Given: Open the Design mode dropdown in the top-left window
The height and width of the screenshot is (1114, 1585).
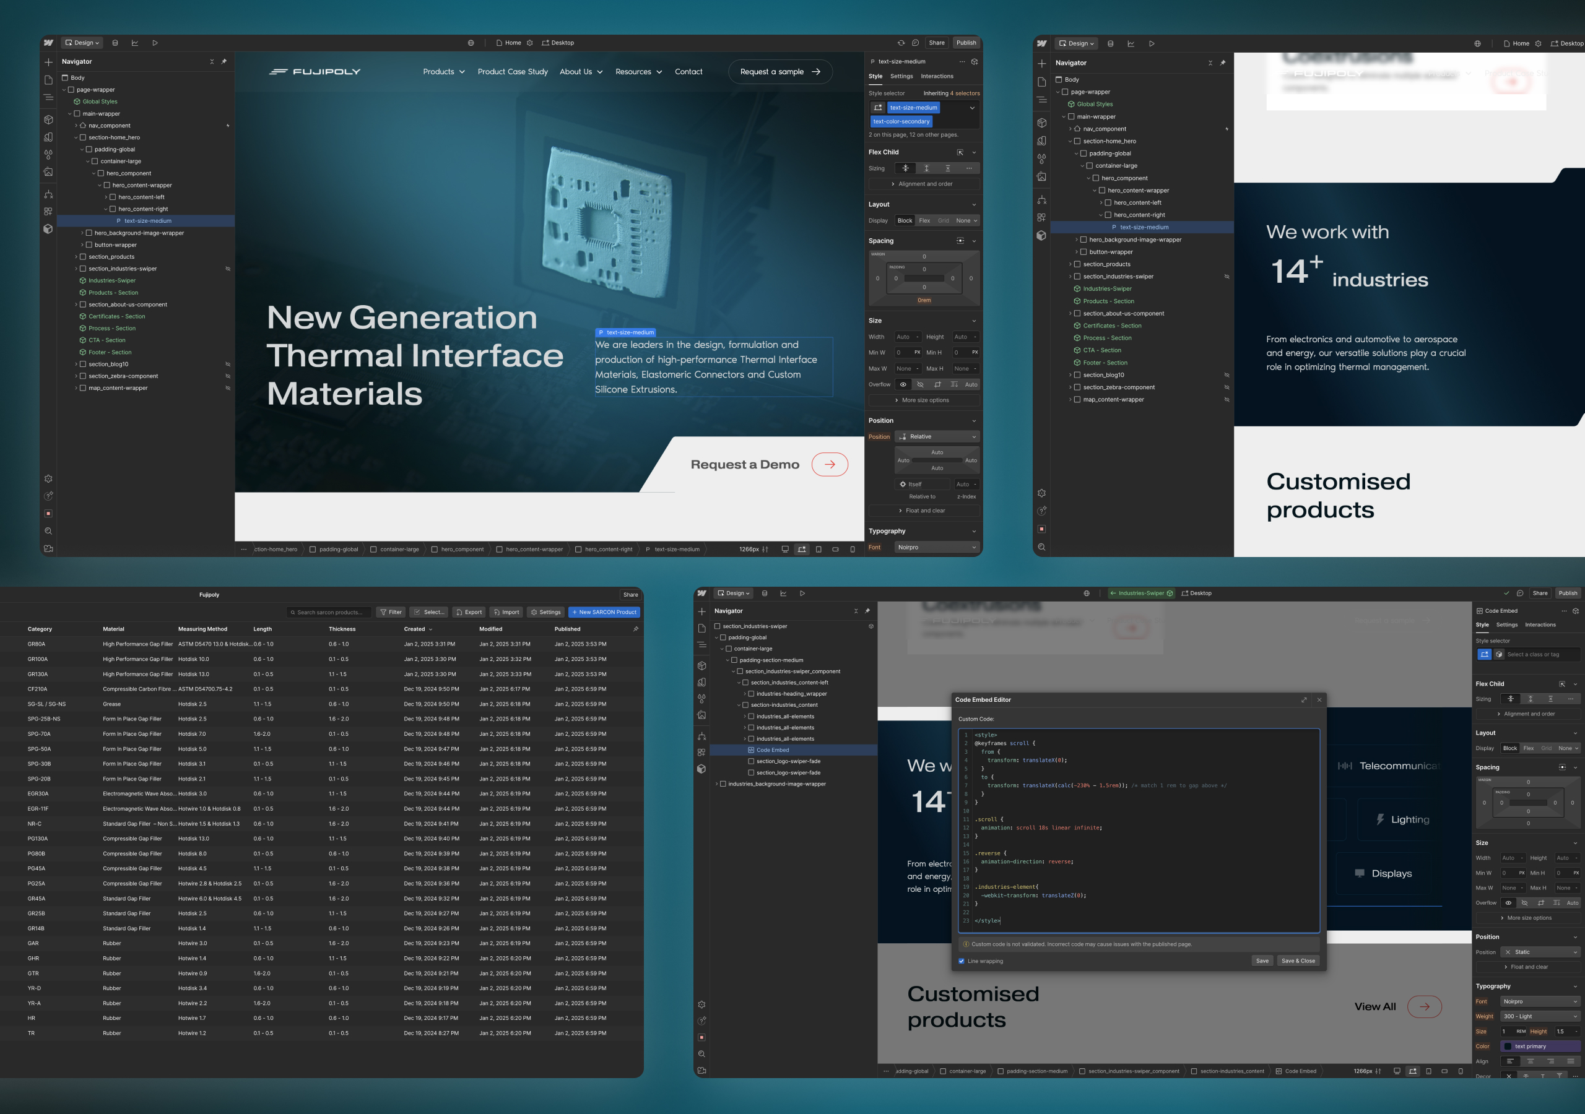Looking at the screenshot, I should 82,43.
